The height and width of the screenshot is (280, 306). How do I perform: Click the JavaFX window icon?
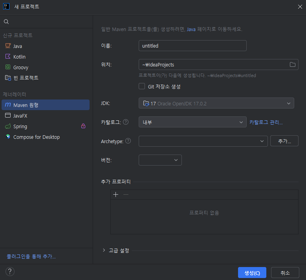point(8,115)
